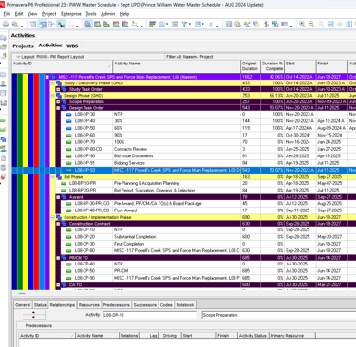Image resolution: width=356 pixels, height=347 pixels.
Task: Open Print Preview from the toolbar
Action: coord(14,25)
